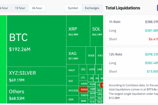Click the DOGE heatmap block

(91, 55)
